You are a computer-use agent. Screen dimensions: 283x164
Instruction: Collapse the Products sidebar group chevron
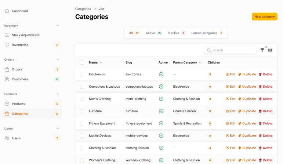coord(58,94)
